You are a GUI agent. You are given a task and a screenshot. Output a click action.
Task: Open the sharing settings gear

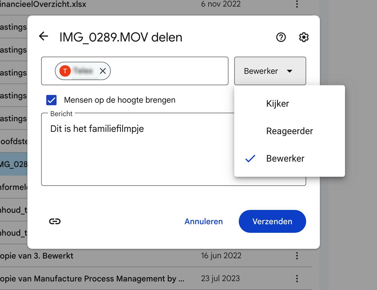pyautogui.click(x=304, y=37)
